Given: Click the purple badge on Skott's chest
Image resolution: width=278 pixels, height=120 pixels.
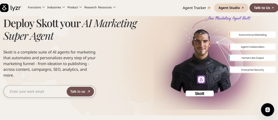Looking at the screenshot, I should click(201, 80).
